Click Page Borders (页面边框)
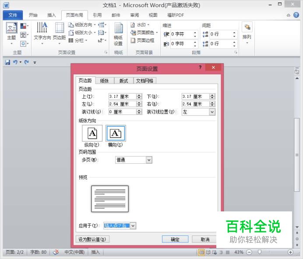 click(x=142, y=41)
